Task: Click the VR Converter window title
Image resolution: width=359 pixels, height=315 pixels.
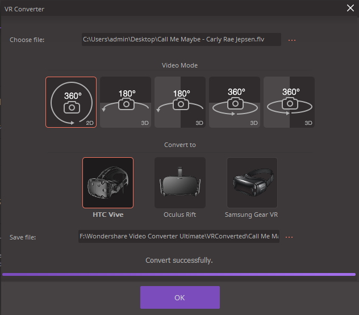Action: point(24,9)
